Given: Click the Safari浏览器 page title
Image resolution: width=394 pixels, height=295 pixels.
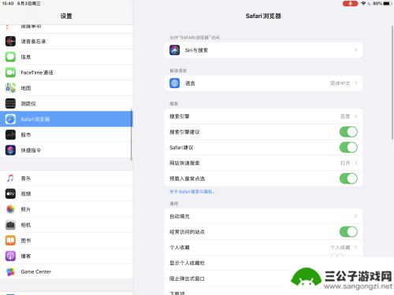Looking at the screenshot, I should pos(263,16).
